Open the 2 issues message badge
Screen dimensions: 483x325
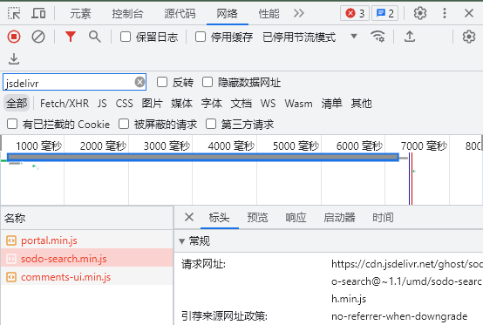coord(385,13)
